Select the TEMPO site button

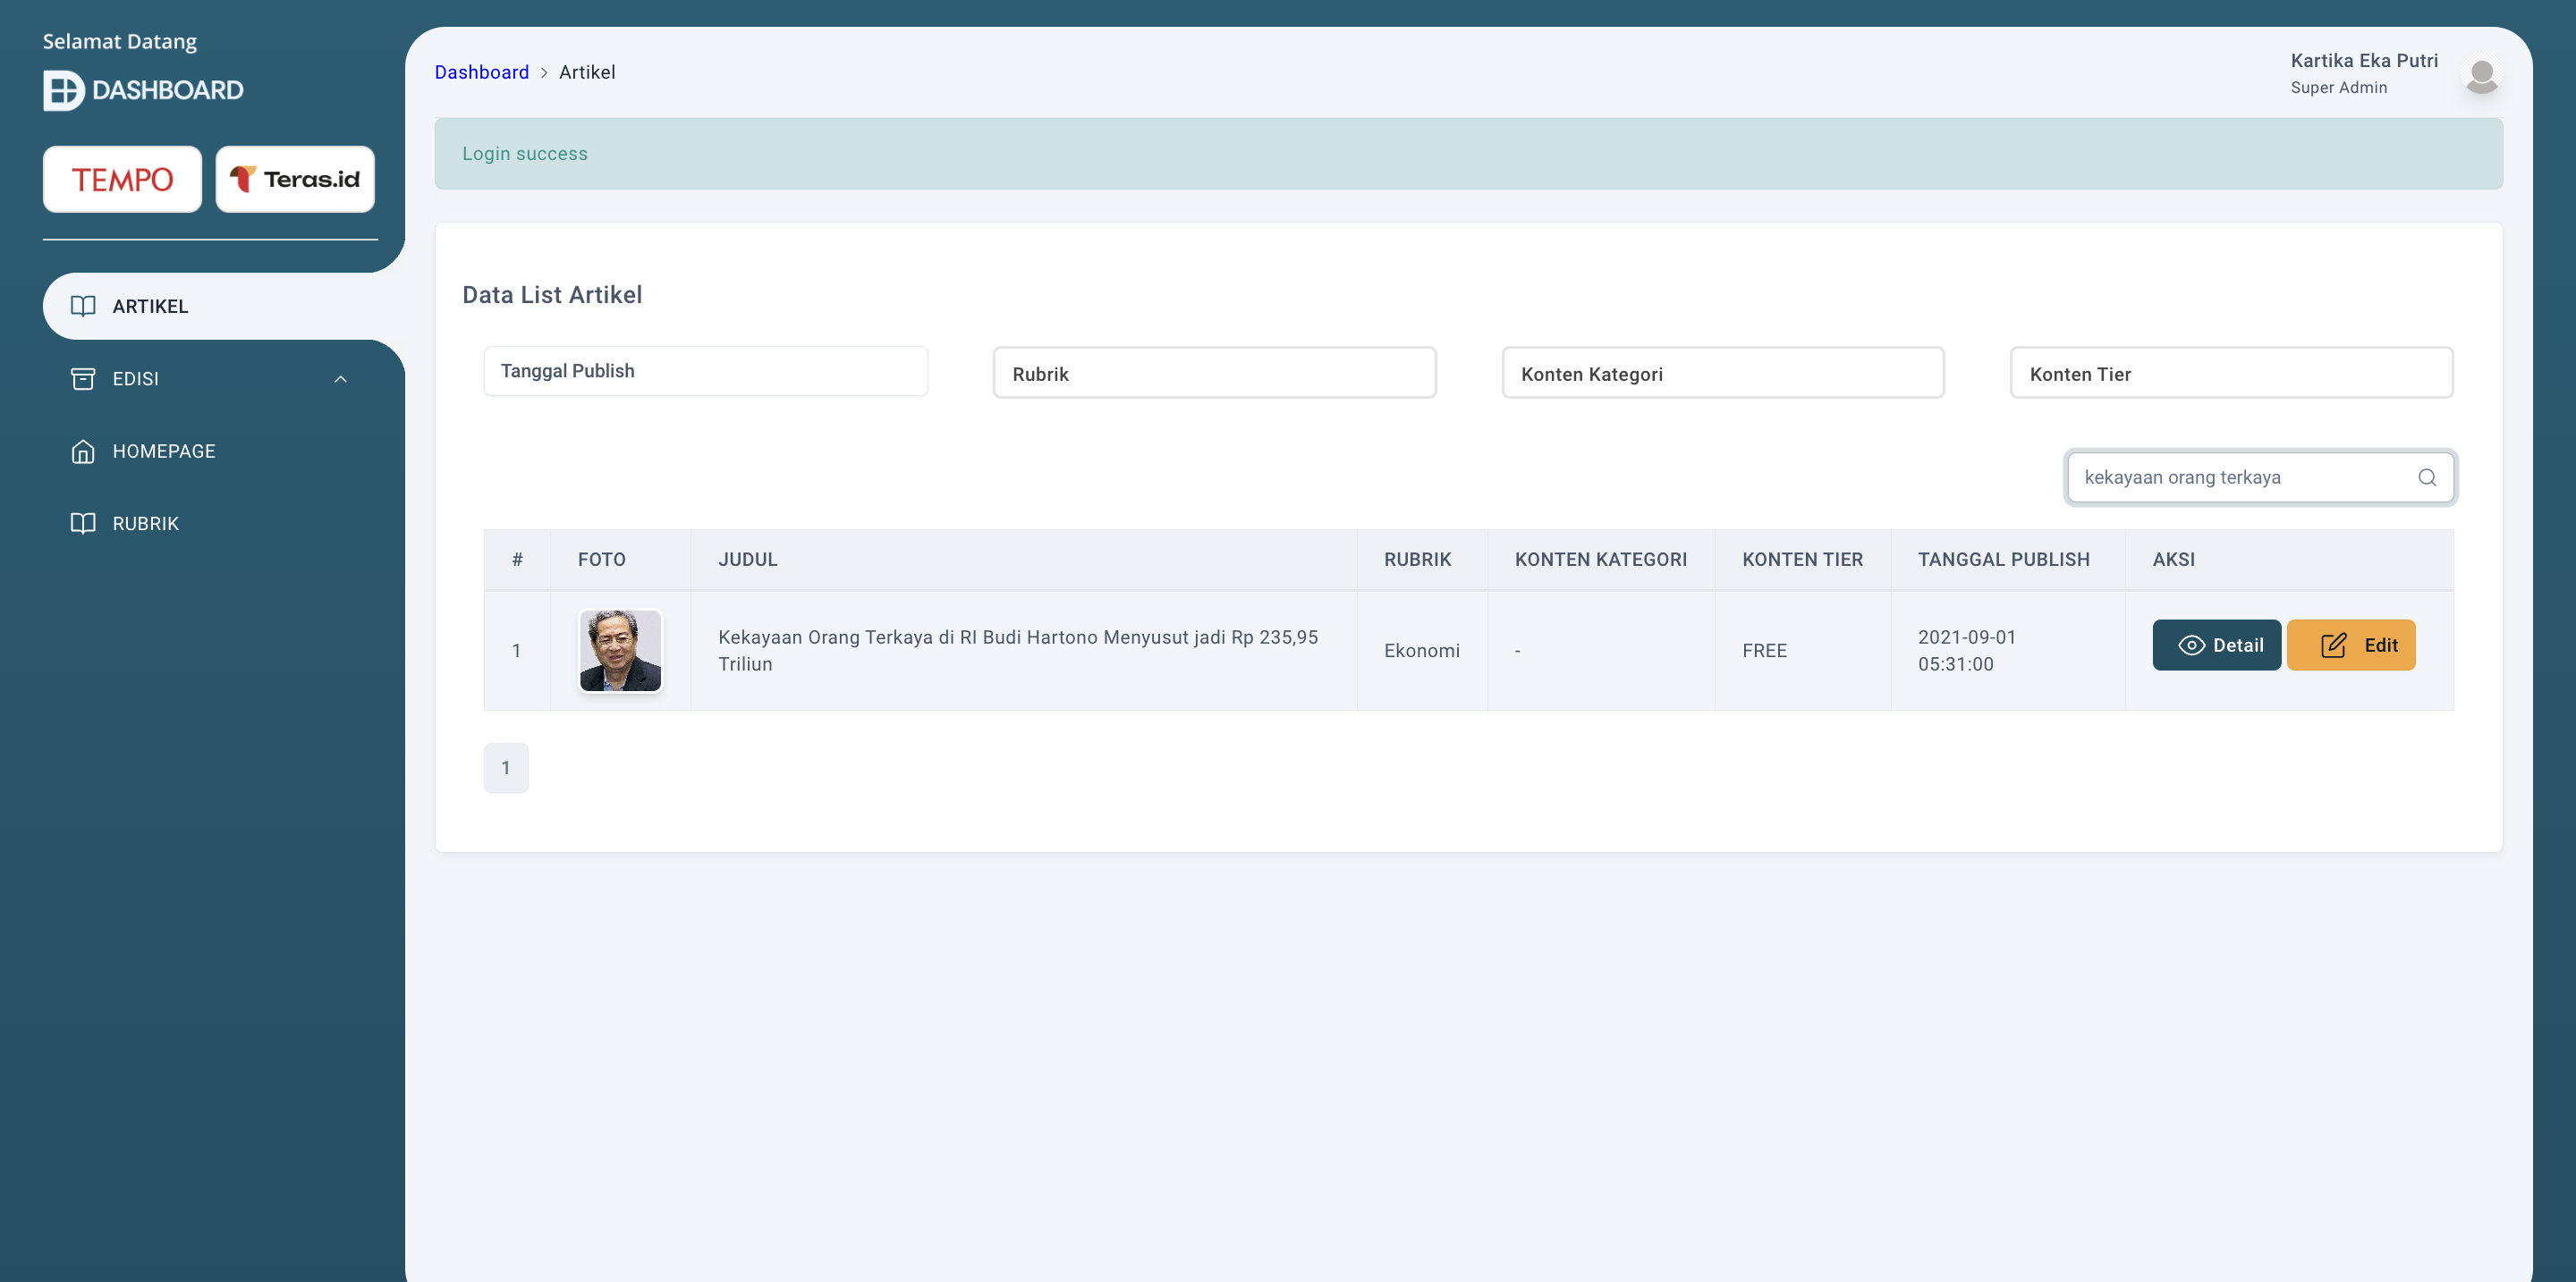(x=122, y=180)
